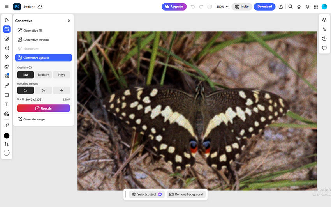Select Generative expand option

coord(44,40)
